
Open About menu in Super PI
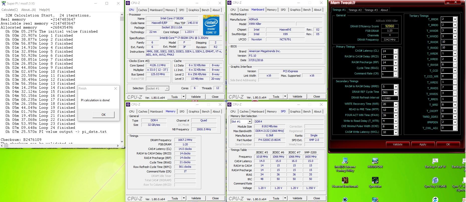click(x=29, y=10)
